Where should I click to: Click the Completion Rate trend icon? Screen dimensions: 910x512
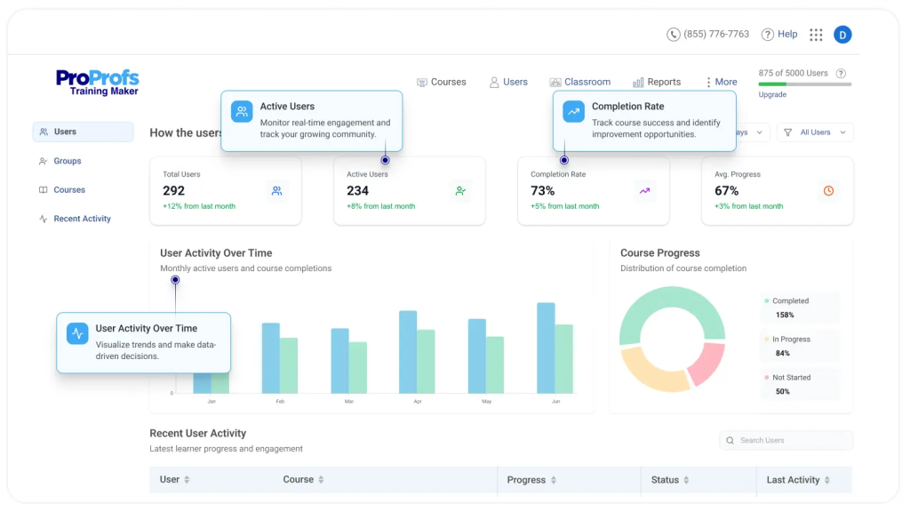point(644,190)
